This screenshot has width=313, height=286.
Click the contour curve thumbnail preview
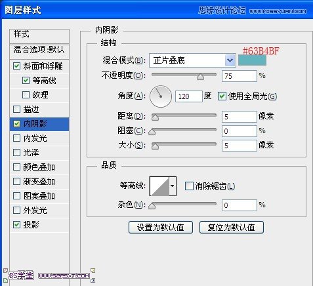tap(159, 186)
